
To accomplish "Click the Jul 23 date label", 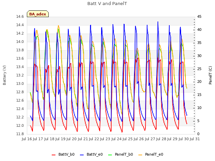I will pos(105,139).
